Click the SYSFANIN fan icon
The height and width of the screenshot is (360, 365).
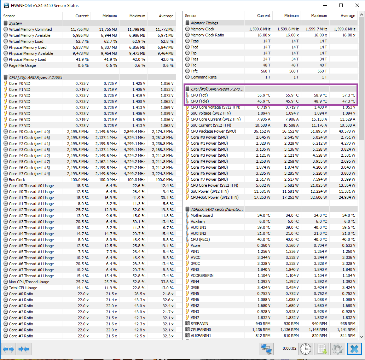pyautogui.click(x=187, y=324)
